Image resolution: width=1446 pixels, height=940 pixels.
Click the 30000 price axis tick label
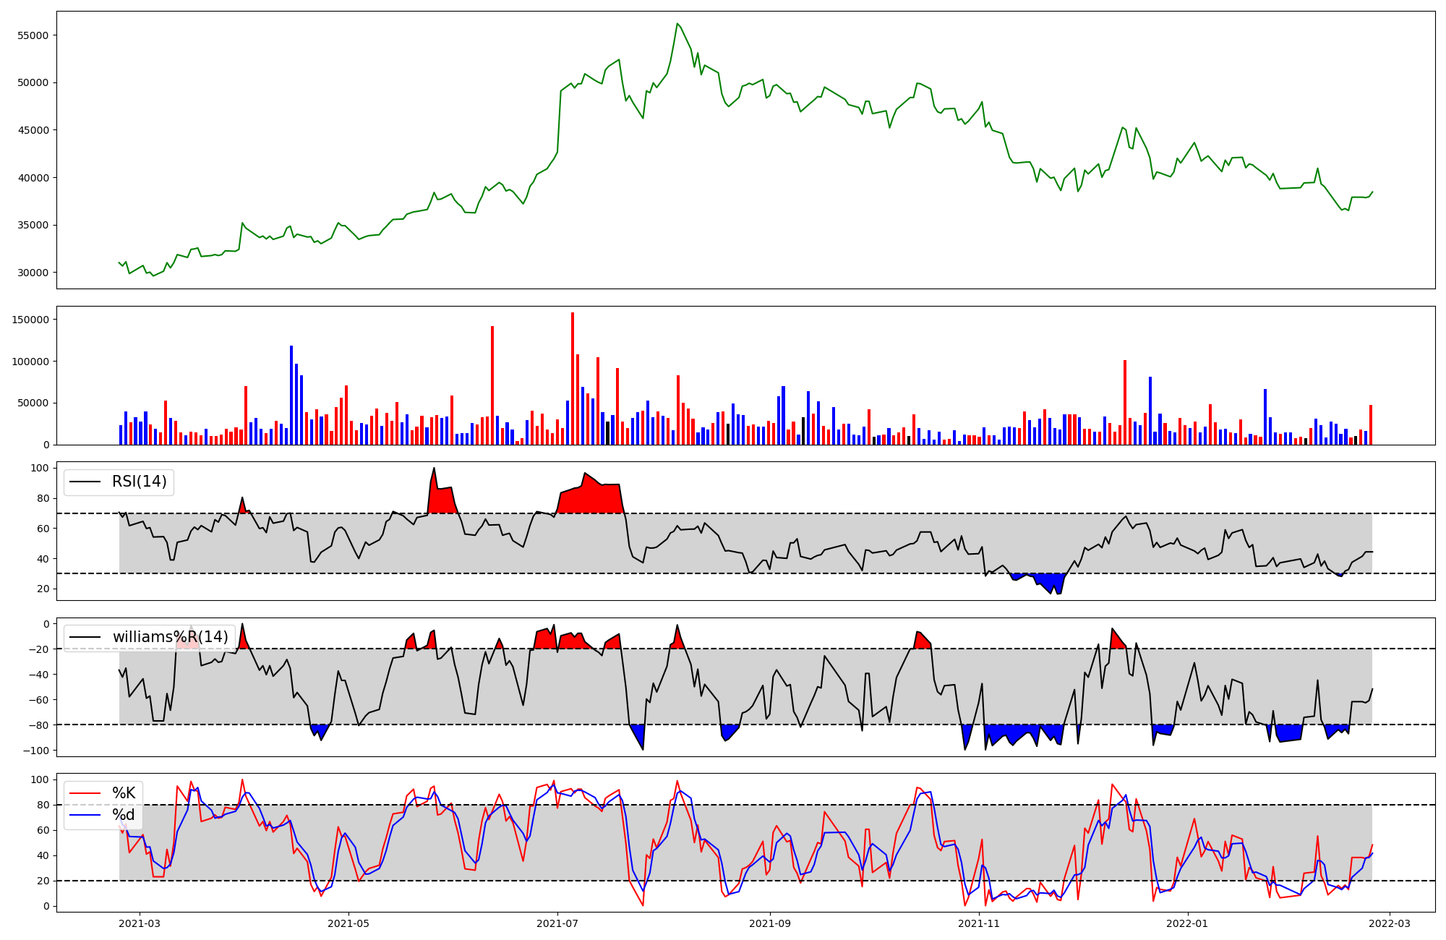(33, 273)
